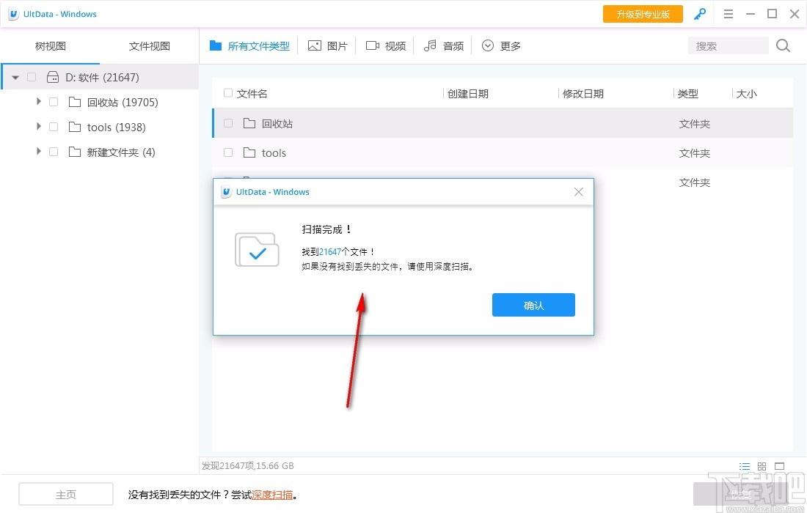Check the 新建文件夹 (4) tree checkbox
The image size is (807, 513).
click(54, 152)
